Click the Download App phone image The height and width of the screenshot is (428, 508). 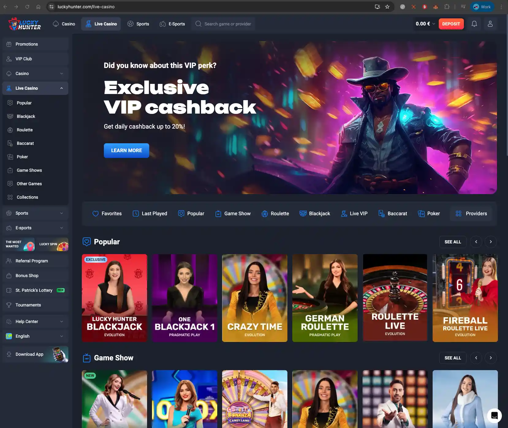60,355
